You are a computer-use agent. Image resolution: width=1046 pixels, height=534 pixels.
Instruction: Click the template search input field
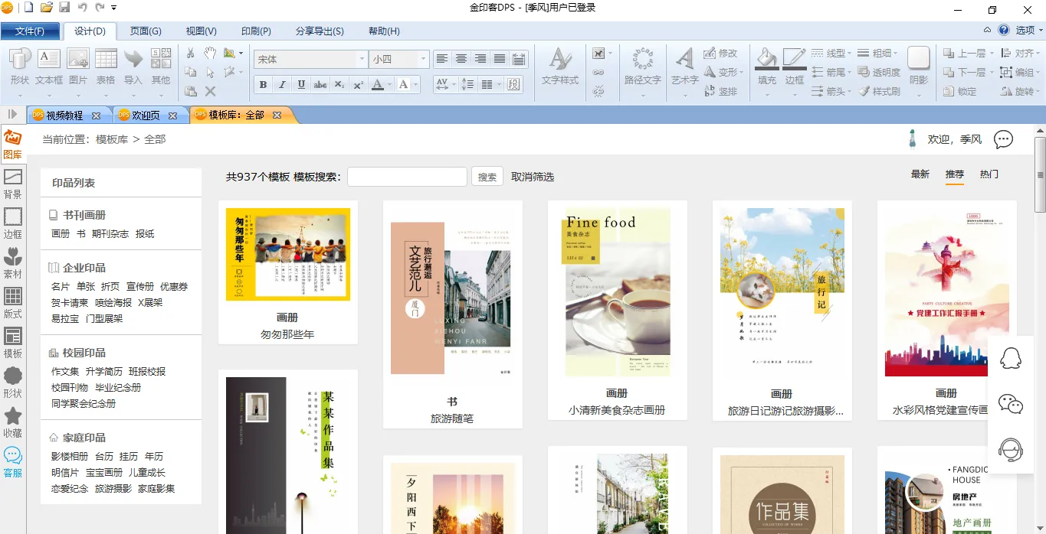point(407,177)
